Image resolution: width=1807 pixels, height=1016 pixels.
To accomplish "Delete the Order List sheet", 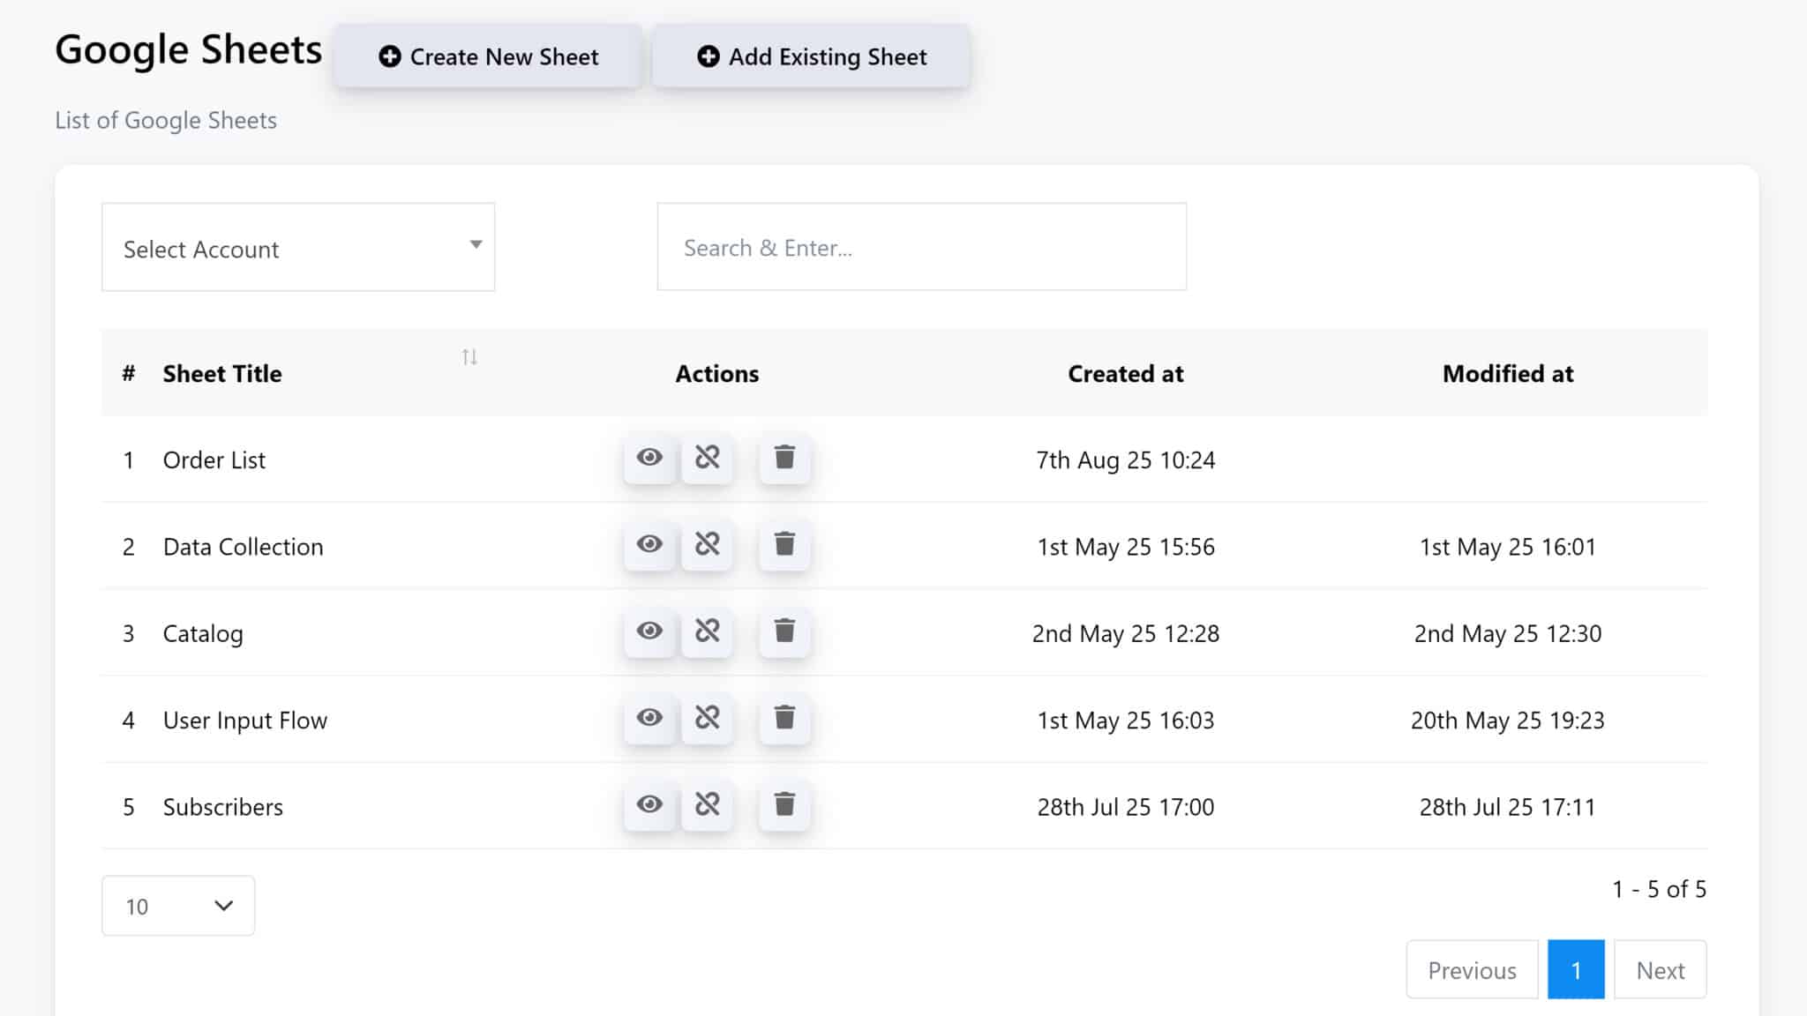I will pos(784,458).
